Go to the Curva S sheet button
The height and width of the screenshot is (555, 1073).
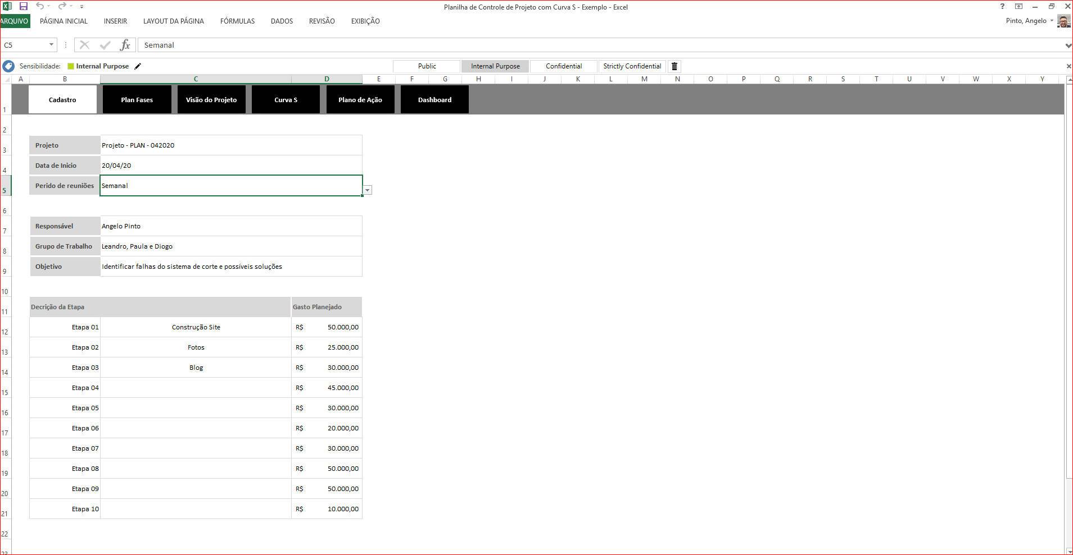tap(286, 100)
